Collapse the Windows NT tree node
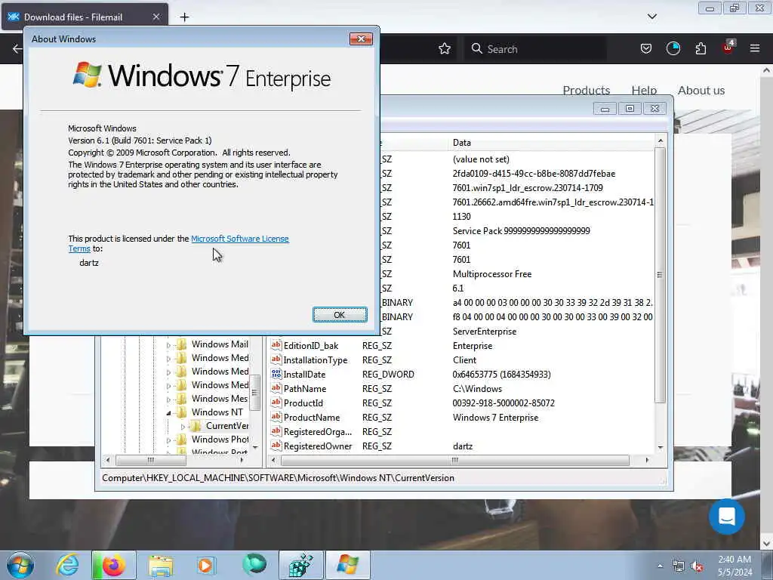 168,413
